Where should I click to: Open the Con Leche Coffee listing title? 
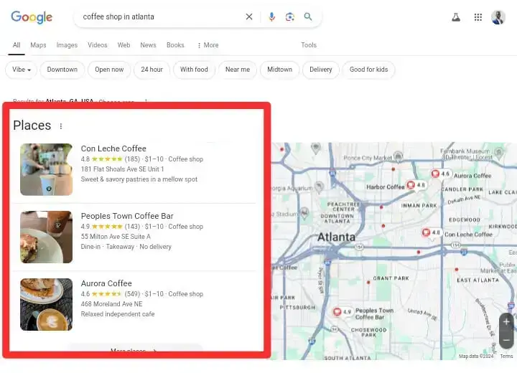113,148
